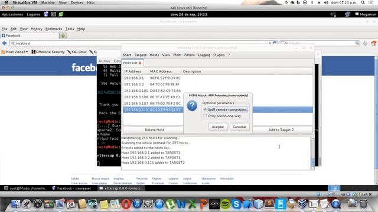Click the Kali network icon

pos(347,14)
